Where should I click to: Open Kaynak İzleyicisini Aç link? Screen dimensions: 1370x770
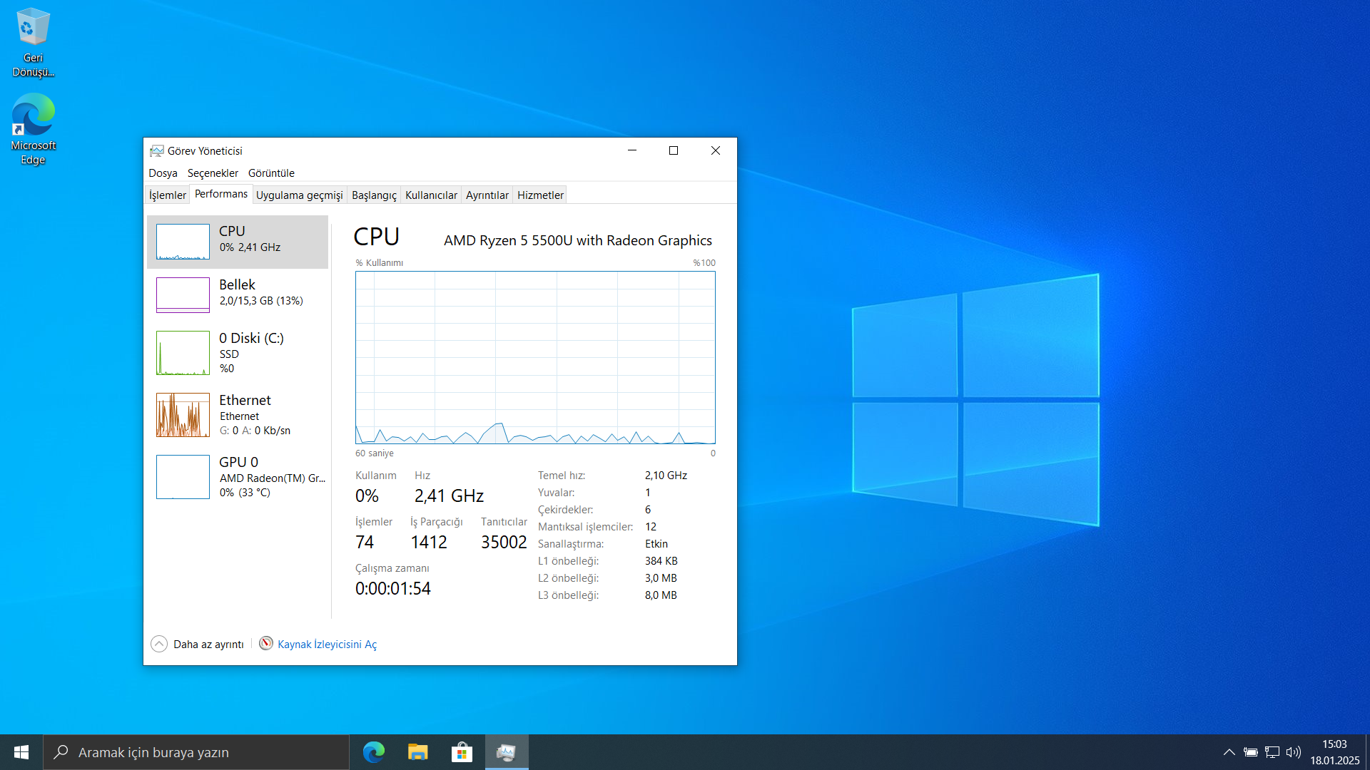327,644
